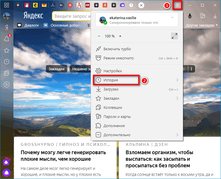This screenshot has width=221, height=179.
Task: Click into the Yandex search field
Action: [72, 16]
